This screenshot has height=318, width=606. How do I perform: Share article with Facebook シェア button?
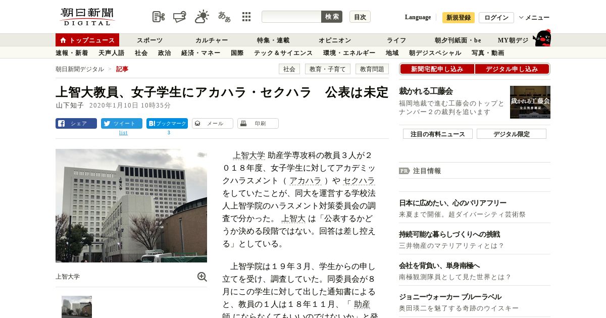pyautogui.click(x=76, y=123)
